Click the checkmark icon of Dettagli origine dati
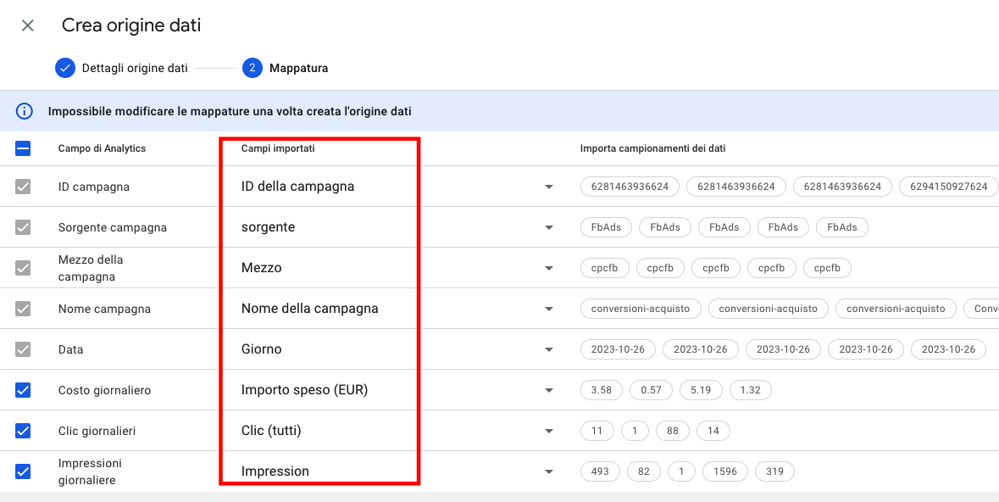This screenshot has height=502, width=999. (x=65, y=68)
